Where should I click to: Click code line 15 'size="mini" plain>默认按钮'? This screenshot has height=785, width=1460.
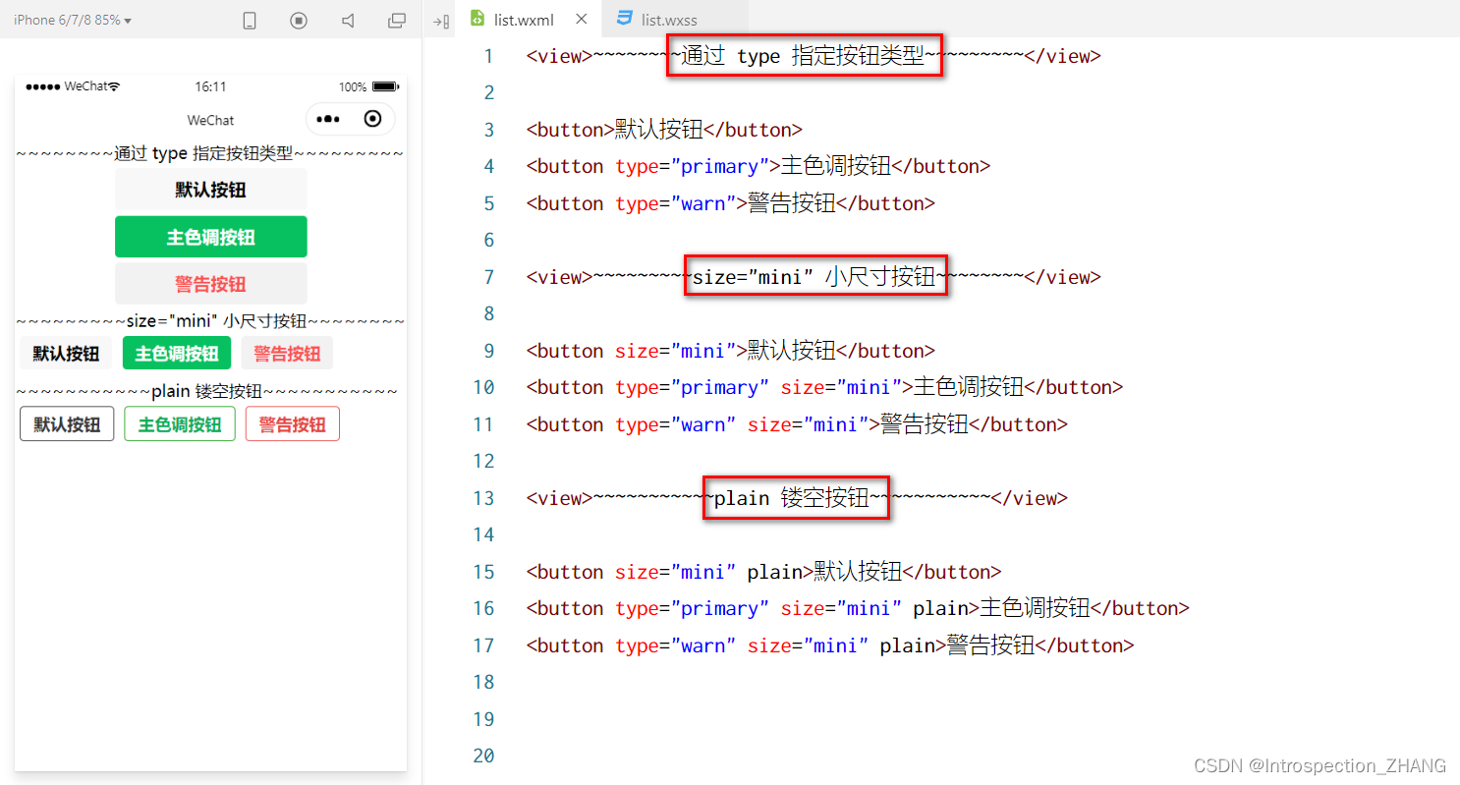pos(764,572)
